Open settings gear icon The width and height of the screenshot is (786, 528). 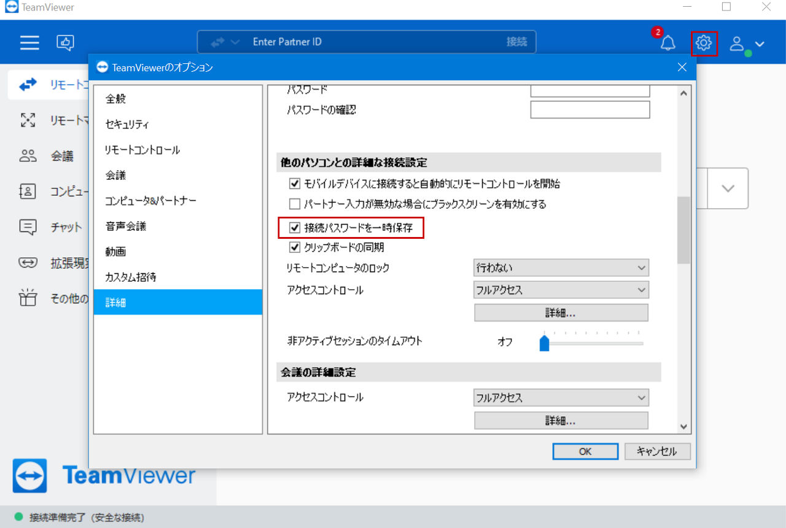pyautogui.click(x=704, y=42)
